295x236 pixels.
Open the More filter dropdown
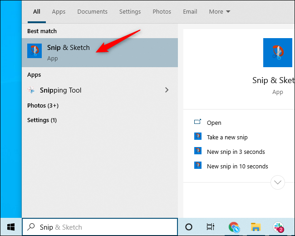pos(220,11)
